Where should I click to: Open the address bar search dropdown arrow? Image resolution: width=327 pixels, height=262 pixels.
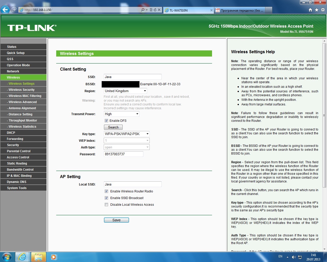pos(147,10)
